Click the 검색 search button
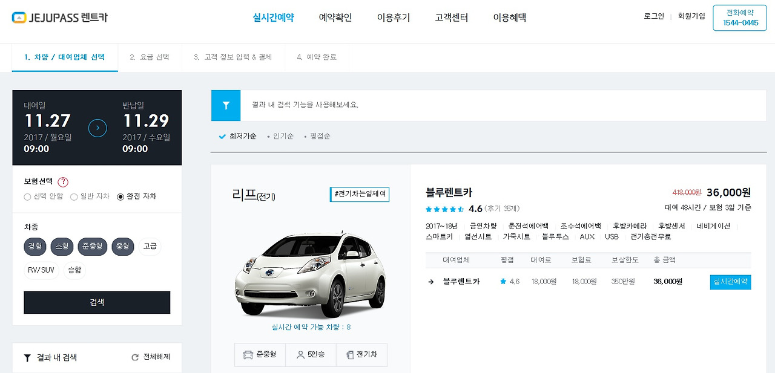Viewport: 775px width, 373px height. pyautogui.click(x=97, y=302)
